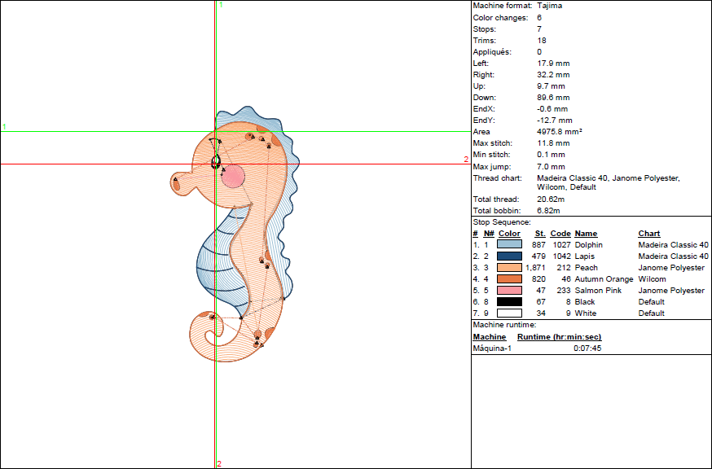Click the 'N#' column header

coord(489,234)
